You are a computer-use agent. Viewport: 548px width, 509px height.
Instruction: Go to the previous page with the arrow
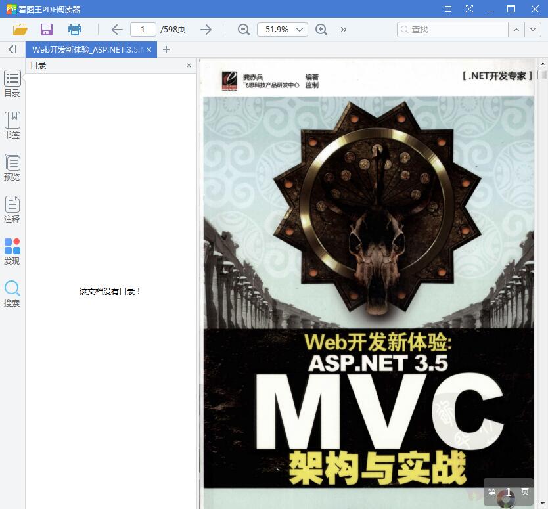point(117,30)
